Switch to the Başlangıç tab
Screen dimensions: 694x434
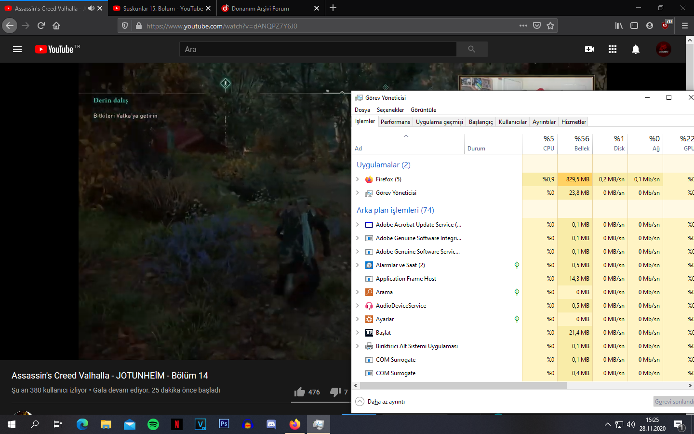[481, 122]
